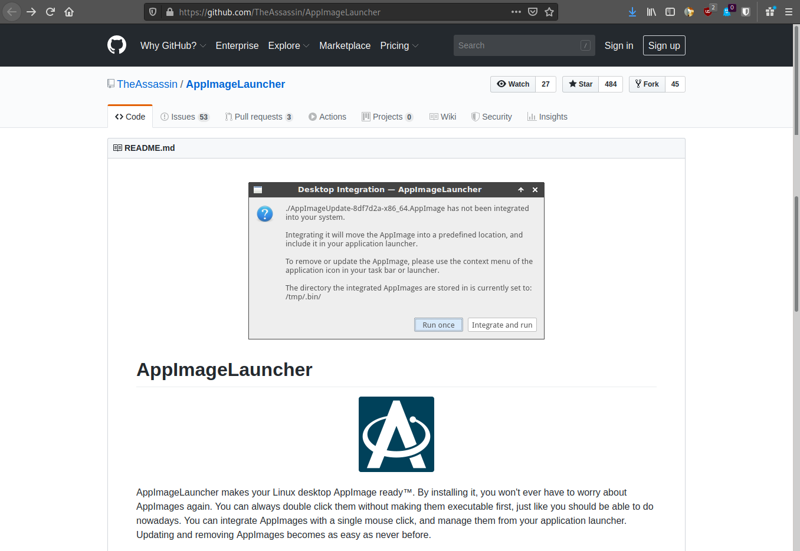The height and width of the screenshot is (551, 800).
Task: Open the Firefox hamburger menu
Action: point(789,12)
